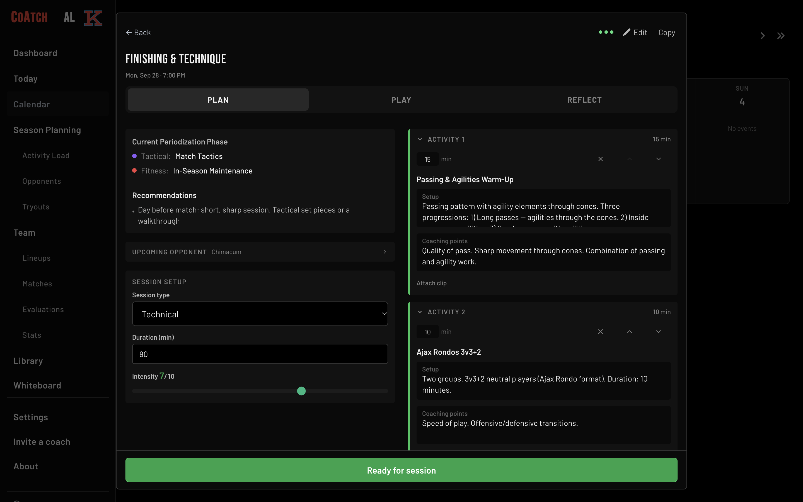
Task: Move Activity 1 down with arrow
Action: pyautogui.click(x=659, y=159)
